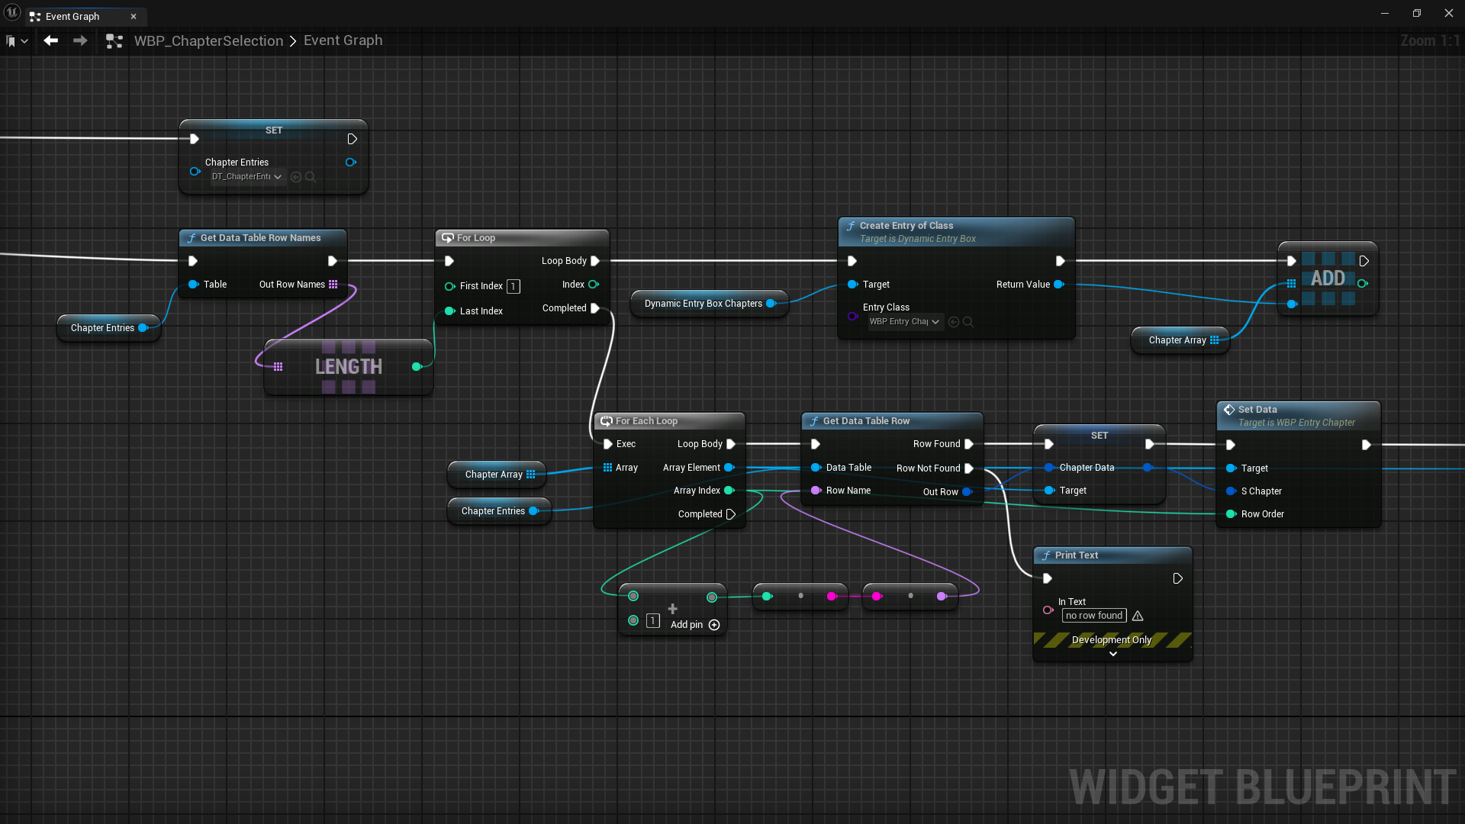
Task: Click WBP_ChapterSelection in the breadcrumb
Action: tap(208, 41)
